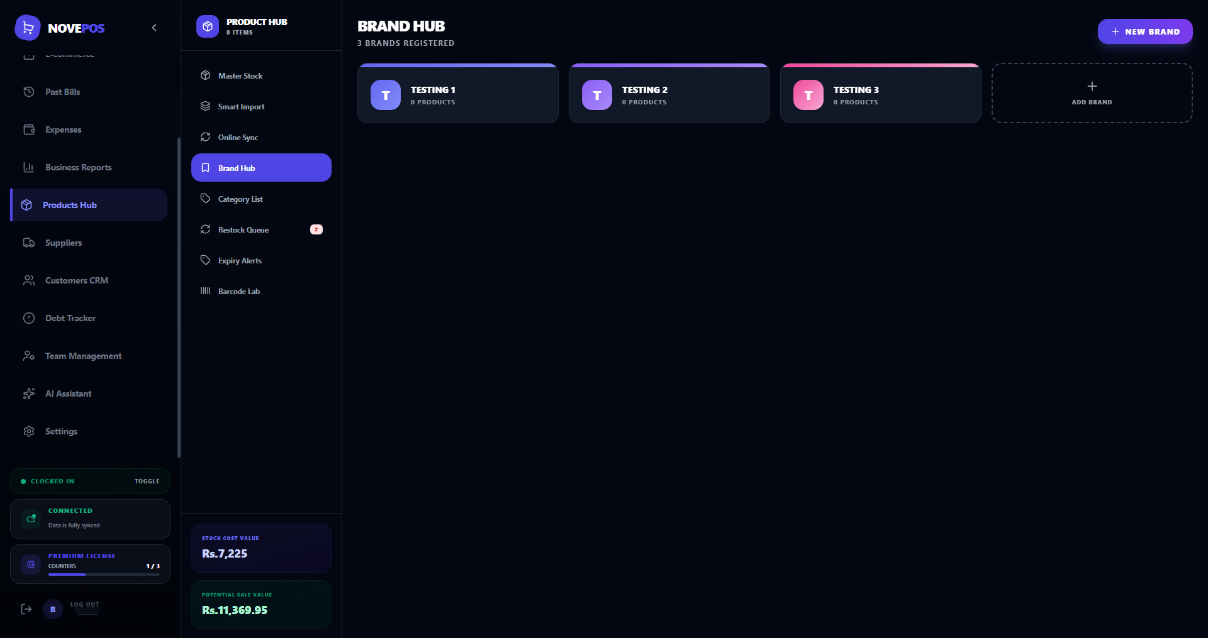Click the Potential Sale Value card
1208x638 pixels.
[261, 605]
